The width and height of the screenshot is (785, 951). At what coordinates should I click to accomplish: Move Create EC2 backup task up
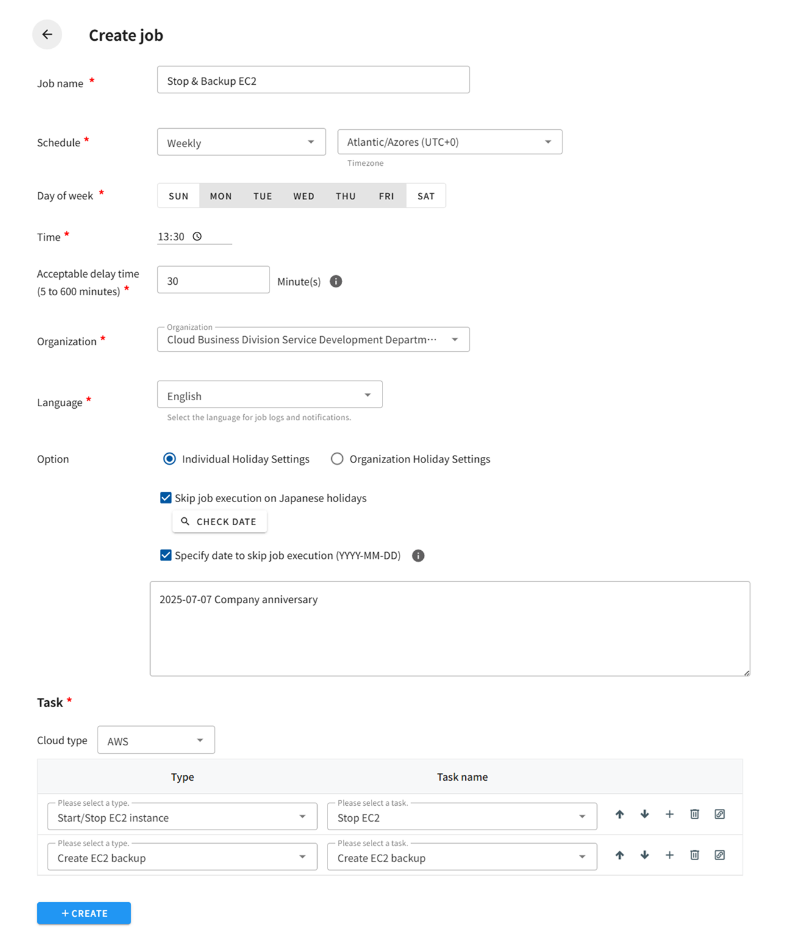tap(620, 855)
